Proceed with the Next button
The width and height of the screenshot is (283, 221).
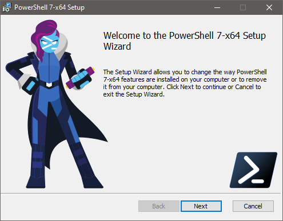pyautogui.click(x=201, y=206)
